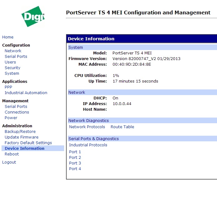This screenshot has height=197, width=217.
Task: Click the up time value 17 minutes 15 seconds
Action: (135, 81)
